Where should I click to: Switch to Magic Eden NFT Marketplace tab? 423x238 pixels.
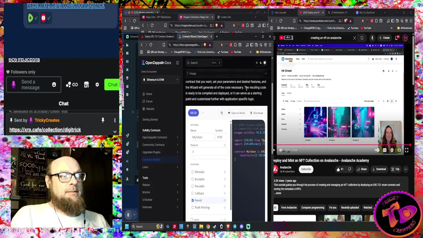158,17
